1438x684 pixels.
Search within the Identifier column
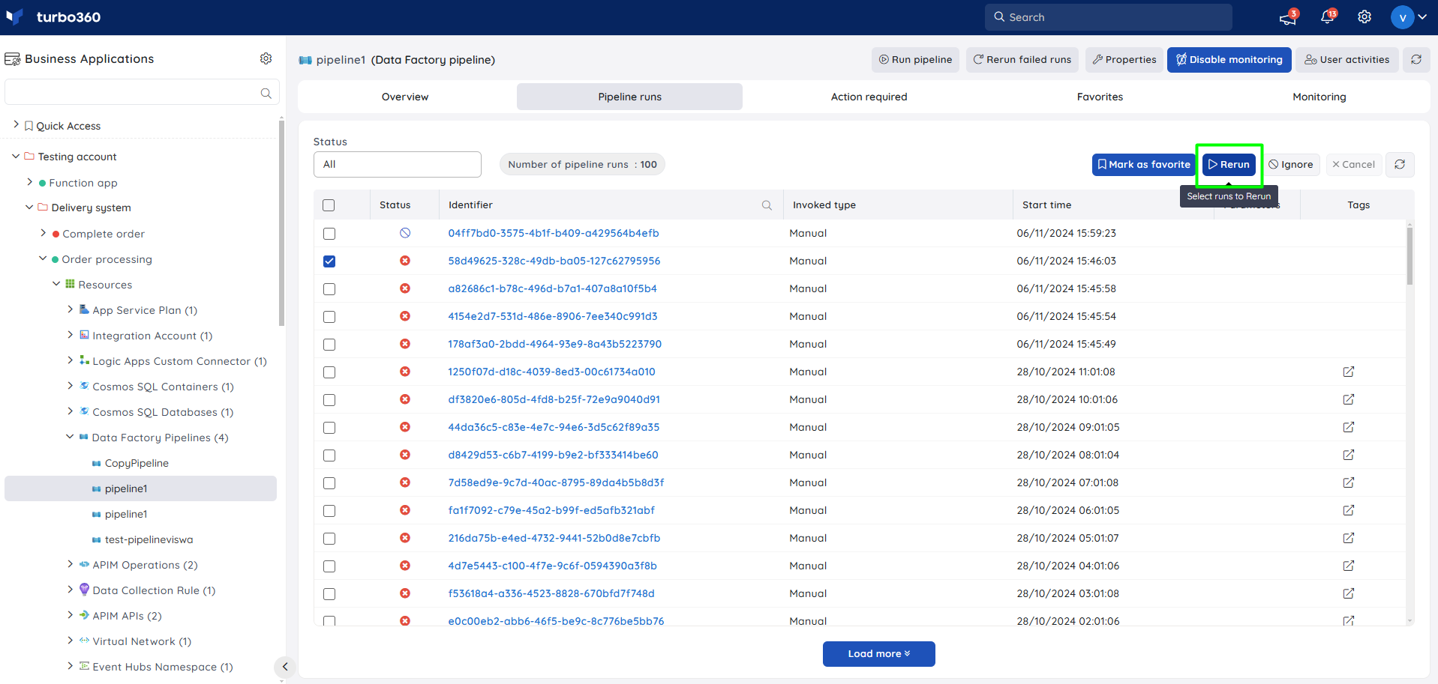tap(767, 205)
